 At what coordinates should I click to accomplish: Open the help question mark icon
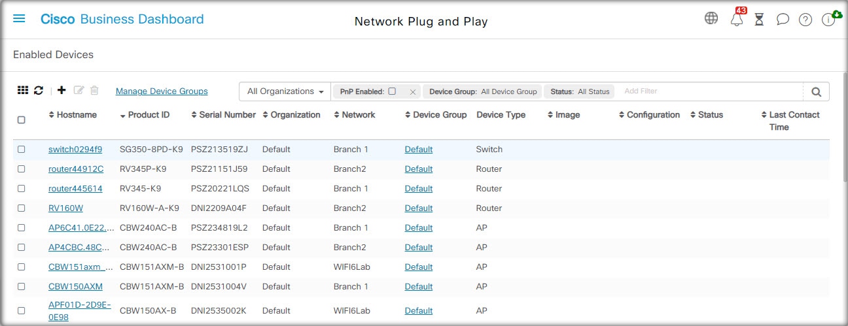pyautogui.click(x=805, y=20)
